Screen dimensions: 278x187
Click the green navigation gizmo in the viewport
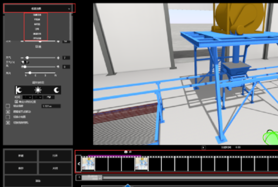tap(271, 137)
